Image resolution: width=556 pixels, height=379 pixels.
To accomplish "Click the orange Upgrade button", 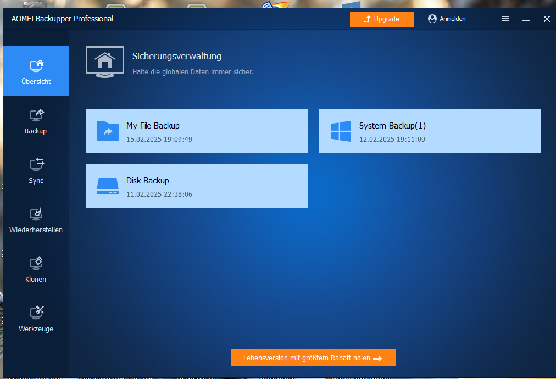I will [x=381, y=19].
